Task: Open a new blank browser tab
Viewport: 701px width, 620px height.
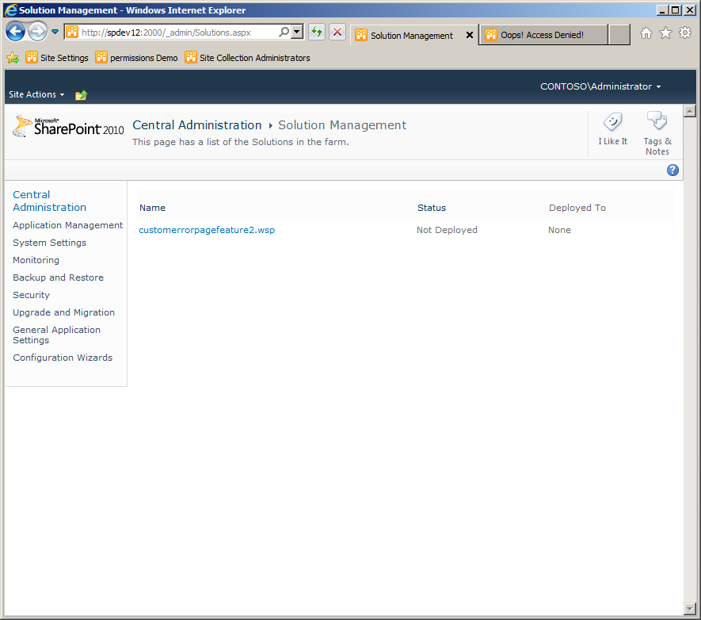Action: point(619,35)
